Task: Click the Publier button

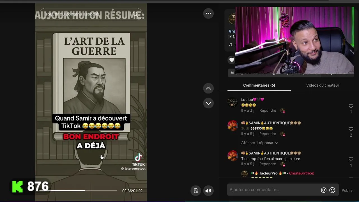Action: coord(348,190)
